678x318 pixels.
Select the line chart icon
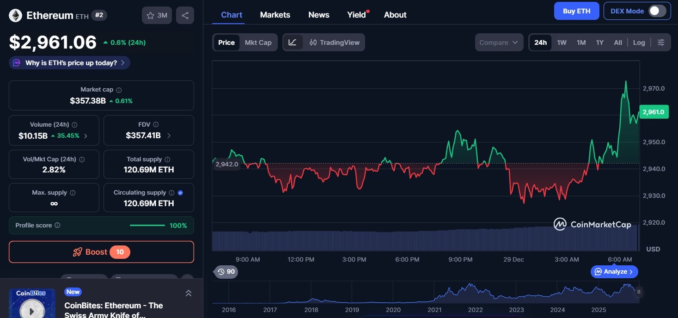(293, 42)
